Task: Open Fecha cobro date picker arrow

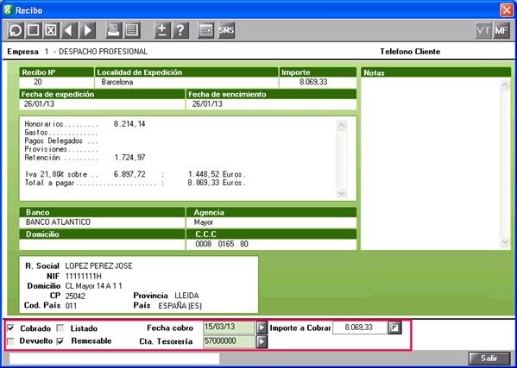Action: coord(262,327)
